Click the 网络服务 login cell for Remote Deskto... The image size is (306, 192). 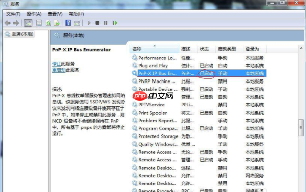[x=254, y=176]
